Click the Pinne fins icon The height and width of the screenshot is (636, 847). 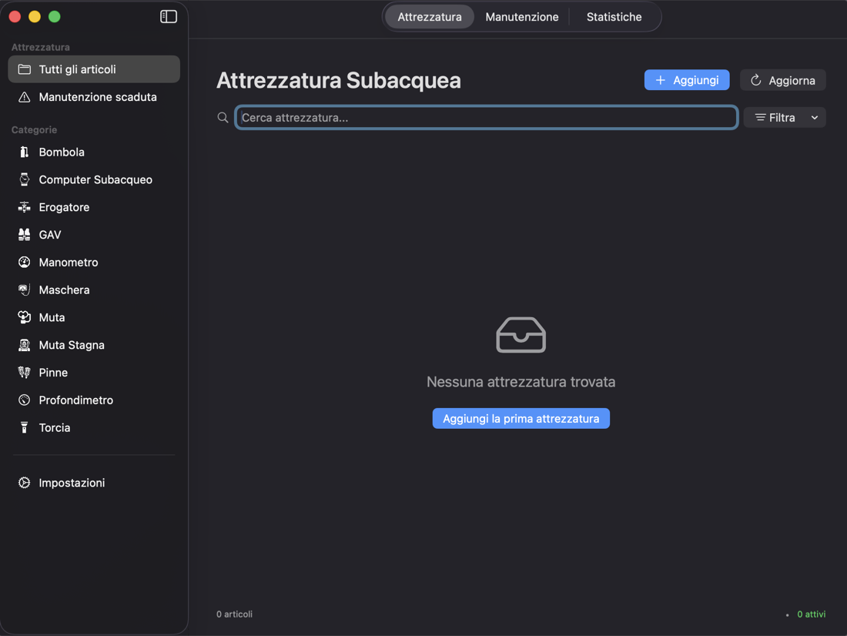pyautogui.click(x=25, y=373)
